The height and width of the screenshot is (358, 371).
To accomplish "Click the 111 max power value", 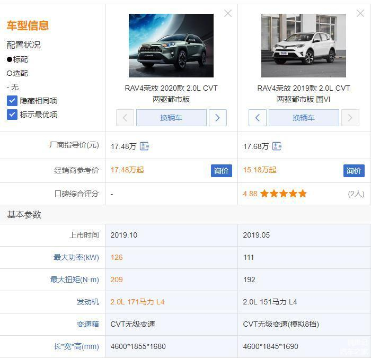I will coord(249,257).
